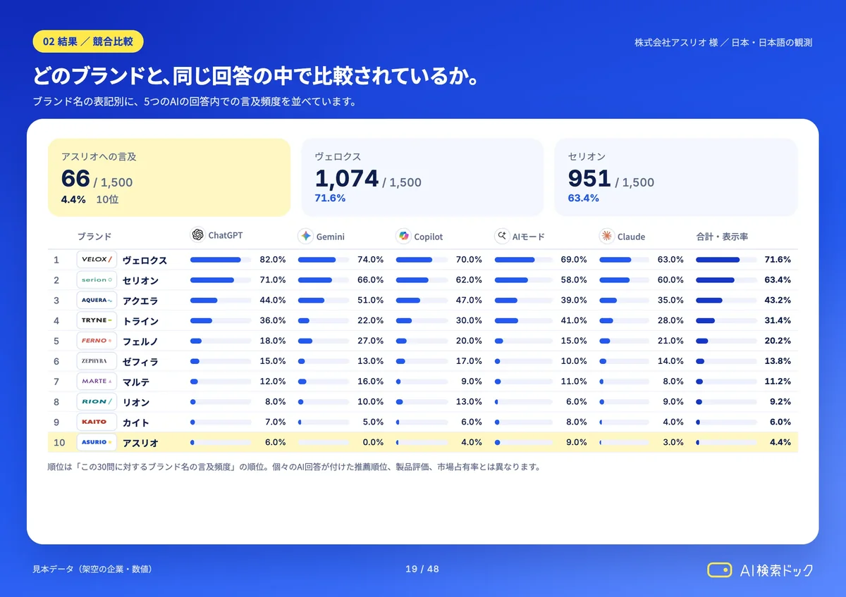The height and width of the screenshot is (597, 846).
Task: Click the 合計・表示率 column header
Action: pos(722,237)
